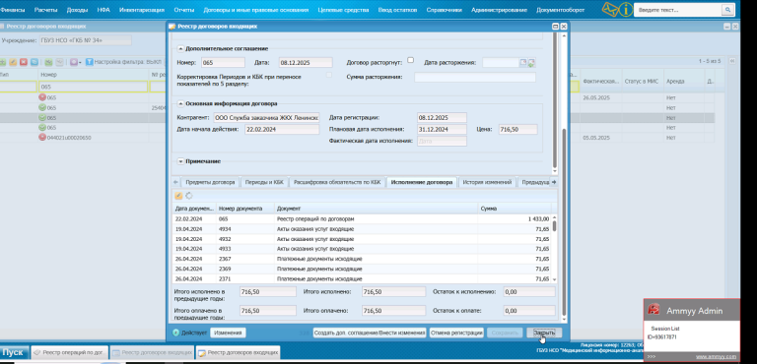Click the Действует status icon
757x364 pixels.
175,333
